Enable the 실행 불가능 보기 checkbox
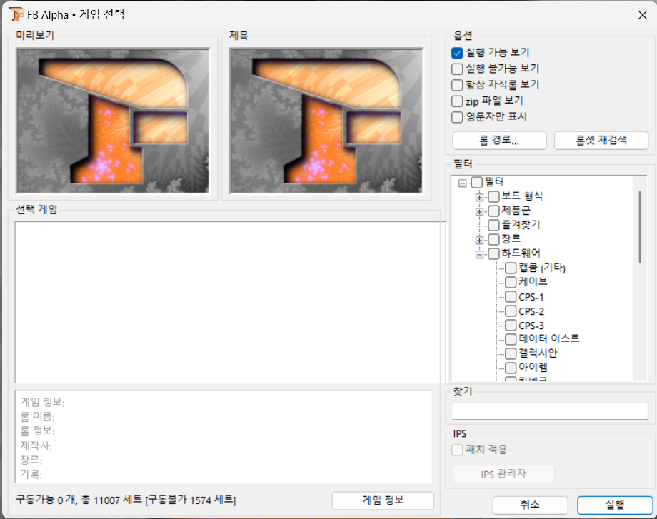This screenshot has width=657, height=519. [x=457, y=69]
